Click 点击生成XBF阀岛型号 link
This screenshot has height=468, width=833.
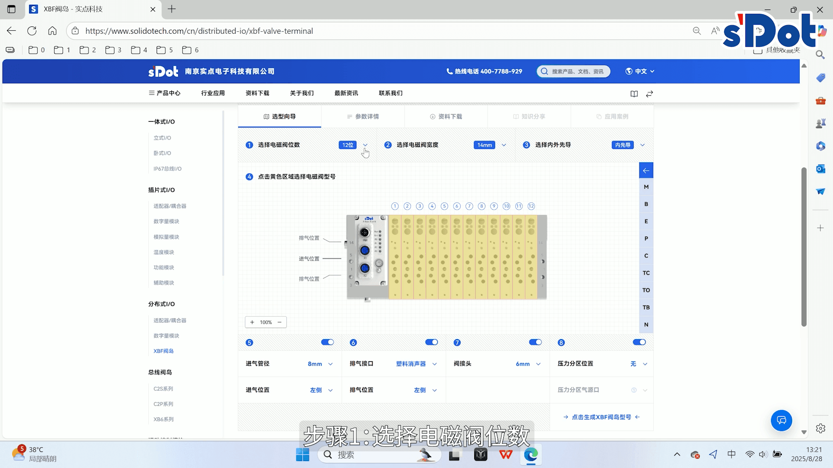(x=601, y=417)
